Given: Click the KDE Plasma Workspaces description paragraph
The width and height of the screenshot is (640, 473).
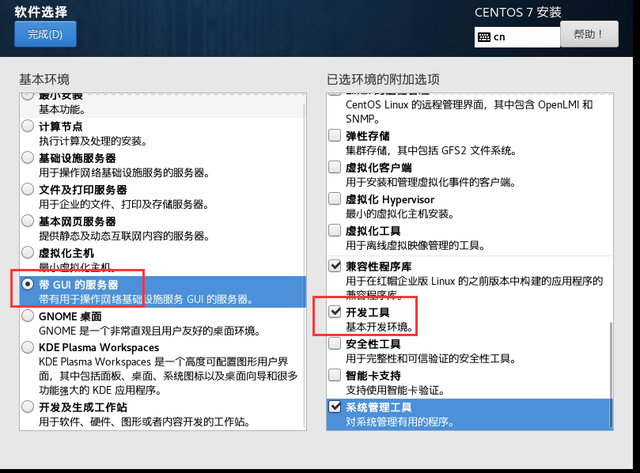Looking at the screenshot, I should (169, 376).
